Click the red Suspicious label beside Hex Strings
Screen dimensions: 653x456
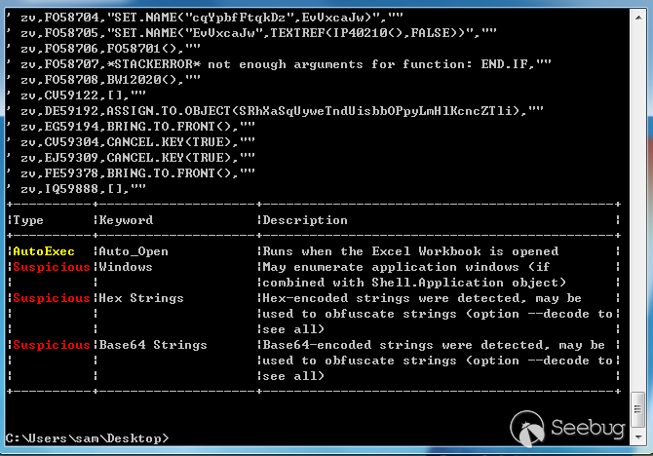point(51,298)
